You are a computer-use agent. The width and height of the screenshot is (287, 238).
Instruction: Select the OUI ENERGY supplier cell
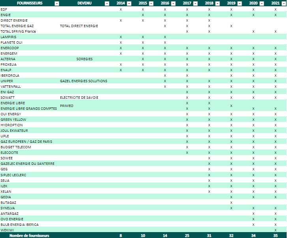pyautogui.click(x=30, y=114)
